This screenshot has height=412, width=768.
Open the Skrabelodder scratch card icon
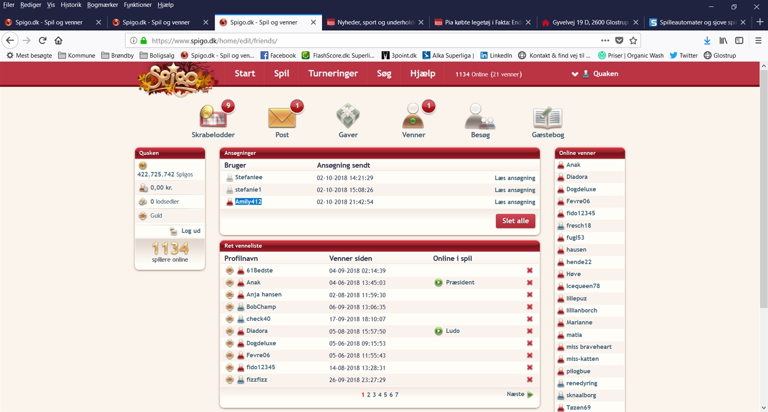(213, 117)
